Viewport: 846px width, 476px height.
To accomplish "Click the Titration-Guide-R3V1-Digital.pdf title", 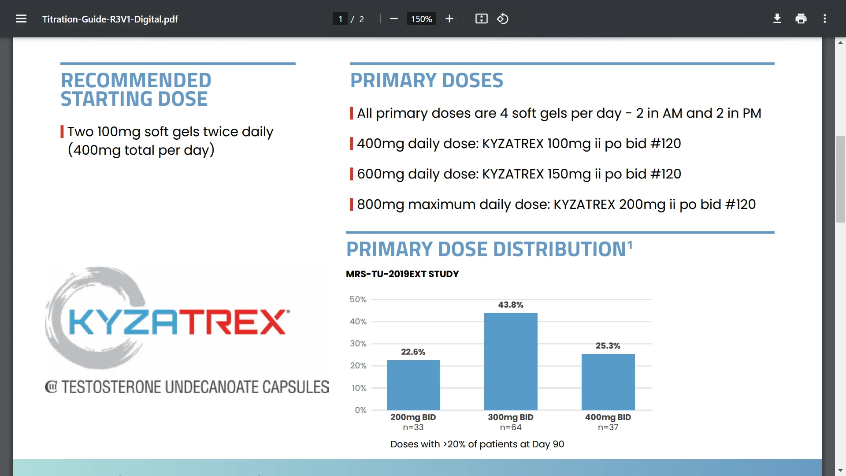I will (x=110, y=19).
